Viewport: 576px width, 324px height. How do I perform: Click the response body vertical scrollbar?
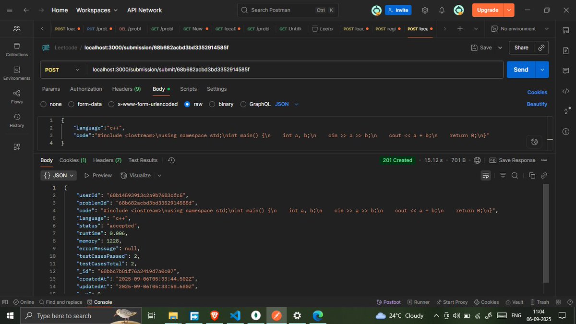coord(545,234)
